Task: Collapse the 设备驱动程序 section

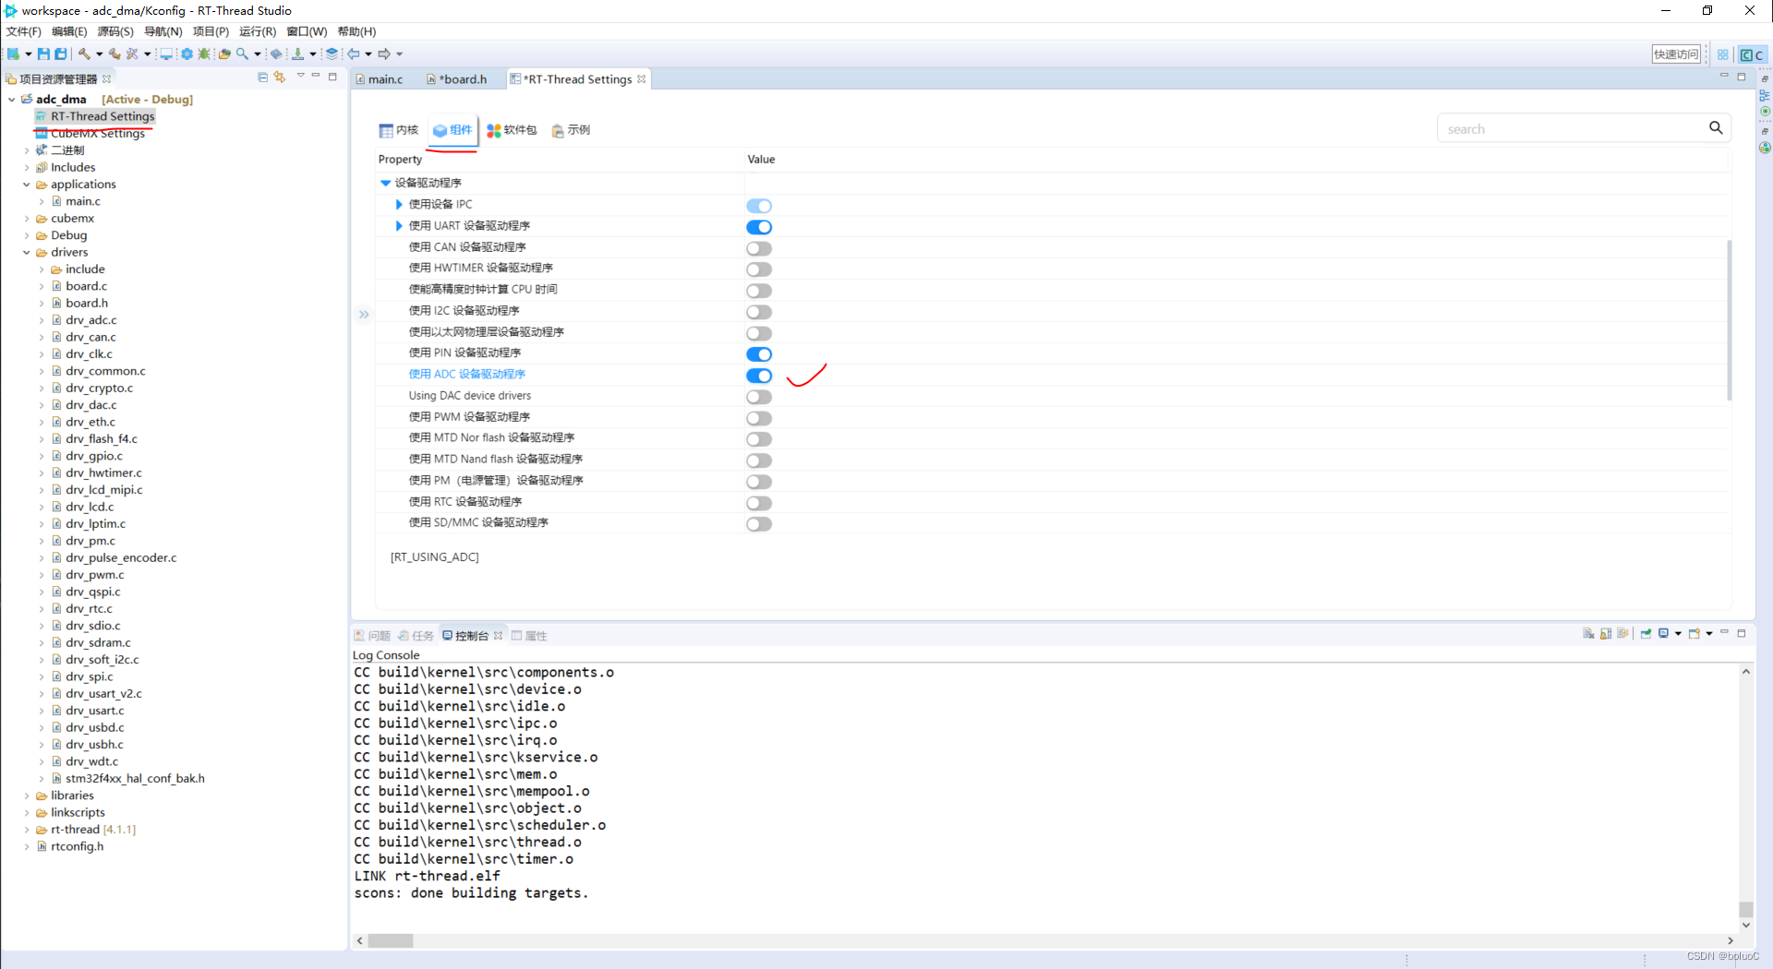Action: 385,182
